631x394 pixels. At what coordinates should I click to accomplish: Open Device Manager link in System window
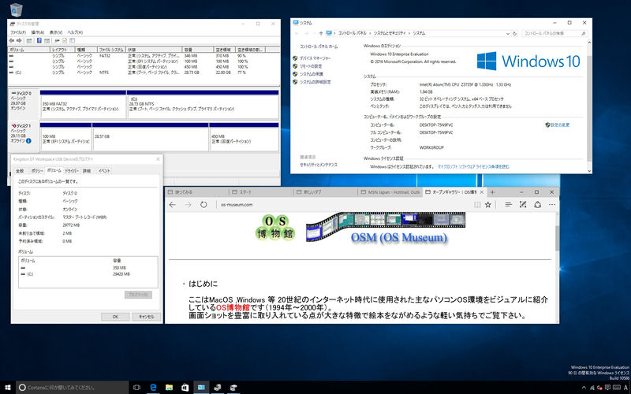coord(315,58)
